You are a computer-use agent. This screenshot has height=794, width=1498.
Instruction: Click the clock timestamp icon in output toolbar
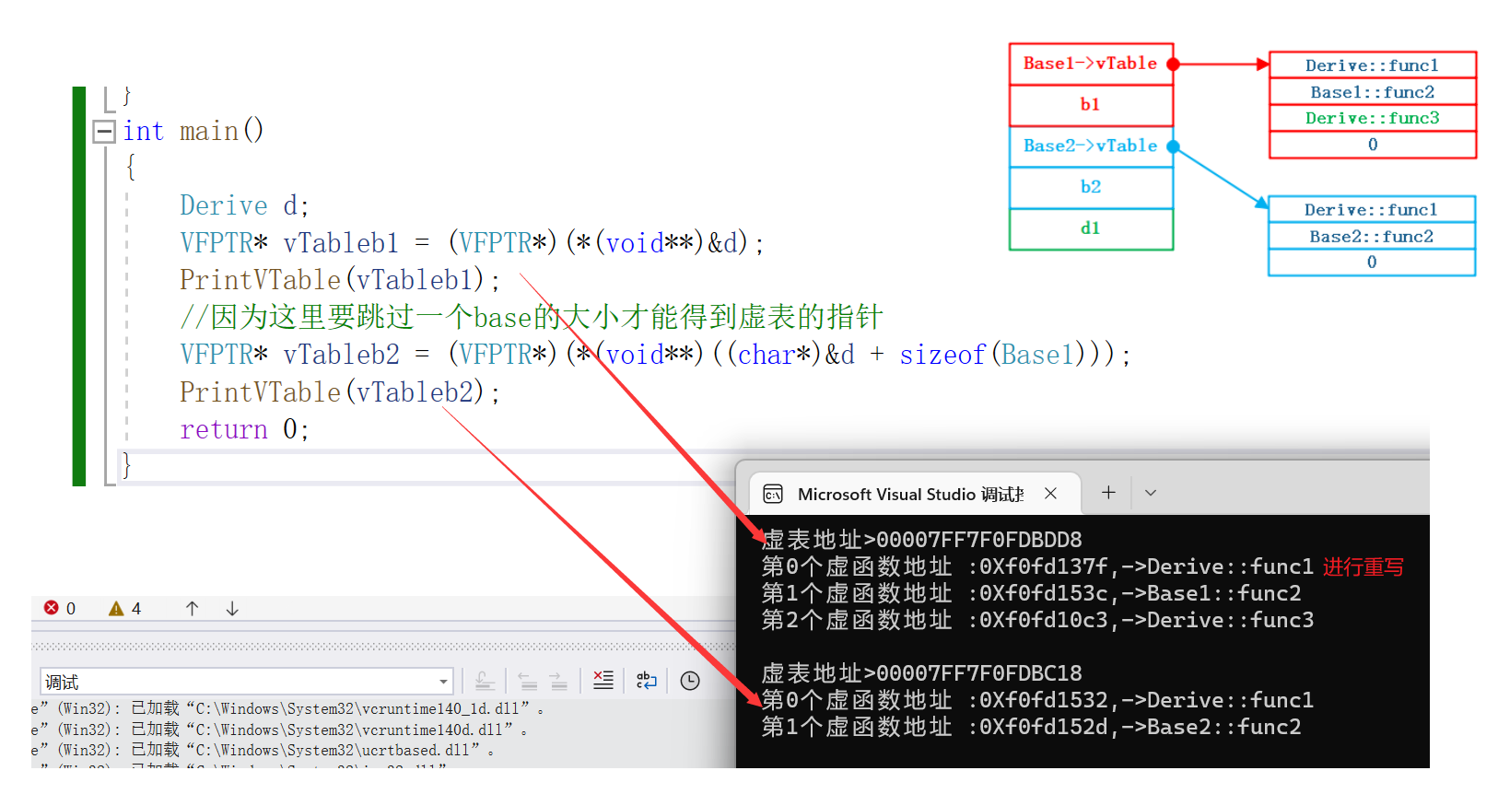click(x=690, y=681)
